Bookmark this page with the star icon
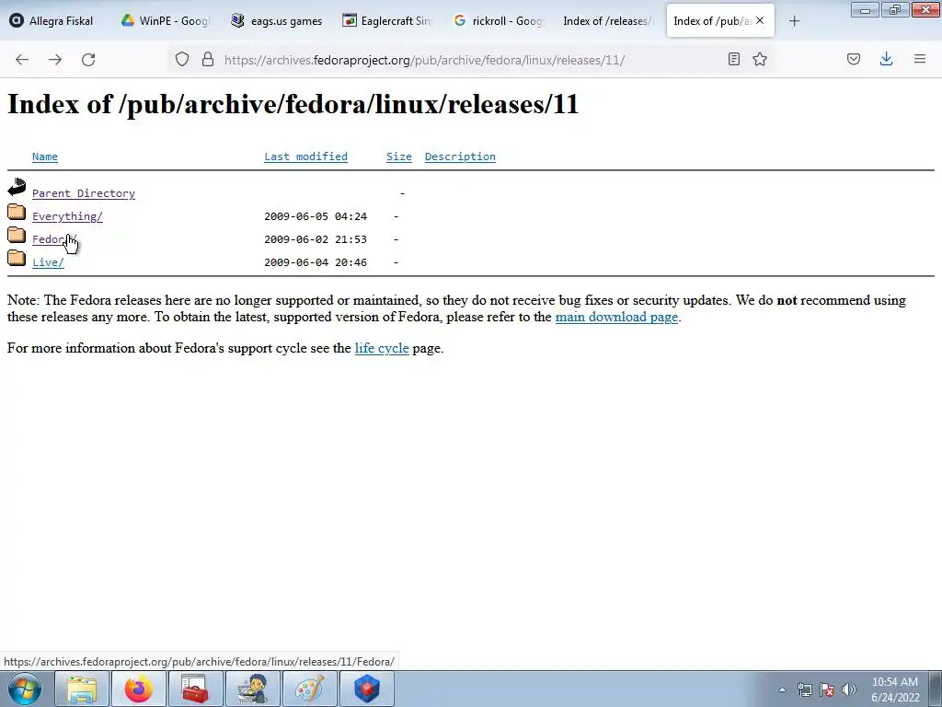This screenshot has height=707, width=942. tap(760, 59)
